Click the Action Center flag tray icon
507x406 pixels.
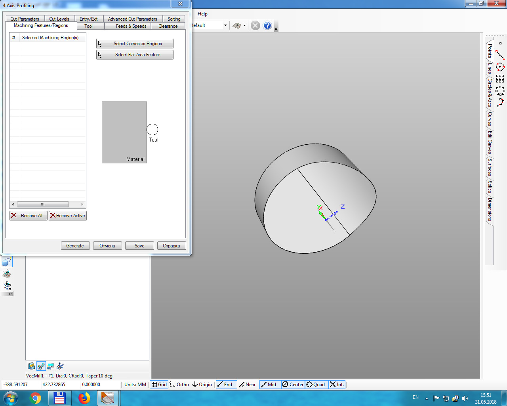point(436,398)
